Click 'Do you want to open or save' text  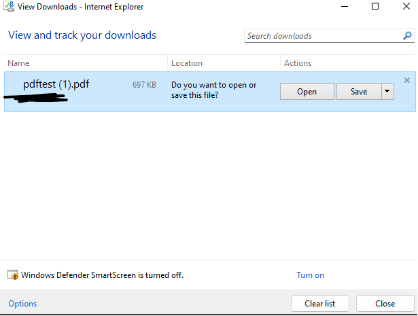213,90
